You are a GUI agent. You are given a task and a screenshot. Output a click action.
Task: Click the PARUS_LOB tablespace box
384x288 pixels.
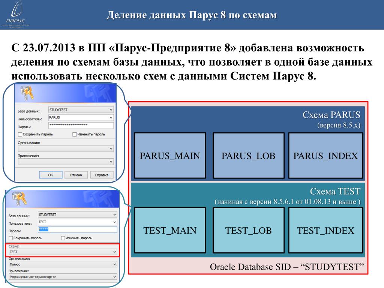(249, 156)
